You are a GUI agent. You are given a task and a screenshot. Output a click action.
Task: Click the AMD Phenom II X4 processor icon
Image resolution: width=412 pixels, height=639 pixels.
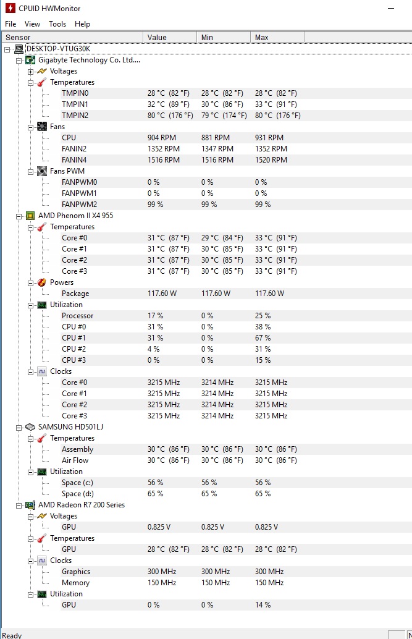point(30,216)
